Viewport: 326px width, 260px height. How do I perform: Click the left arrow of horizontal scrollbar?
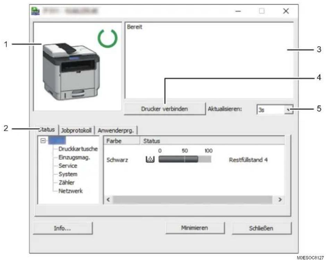[x=108, y=200]
